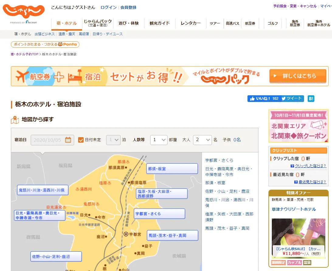Image resolution: width=332 pixels, height=271 pixels.
Task: Click the 那須・板室 map label
Action: tap(172, 169)
